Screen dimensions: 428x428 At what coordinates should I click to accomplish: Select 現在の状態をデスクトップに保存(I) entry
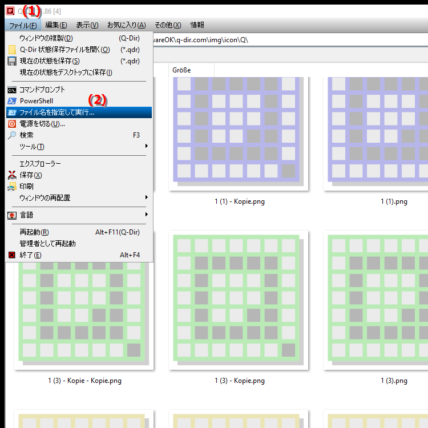click(x=79, y=72)
